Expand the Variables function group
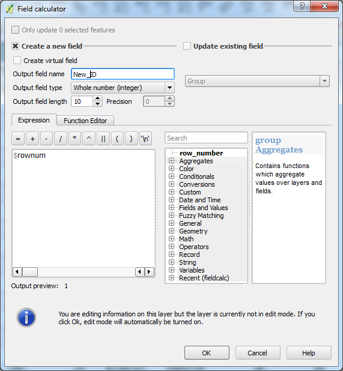Screen dimensions: 343x371 (x=171, y=270)
